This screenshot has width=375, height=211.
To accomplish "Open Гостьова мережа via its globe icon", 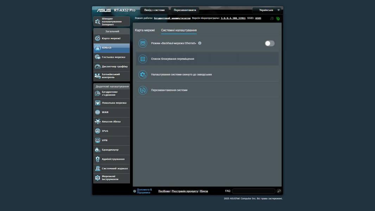I will point(97,57).
